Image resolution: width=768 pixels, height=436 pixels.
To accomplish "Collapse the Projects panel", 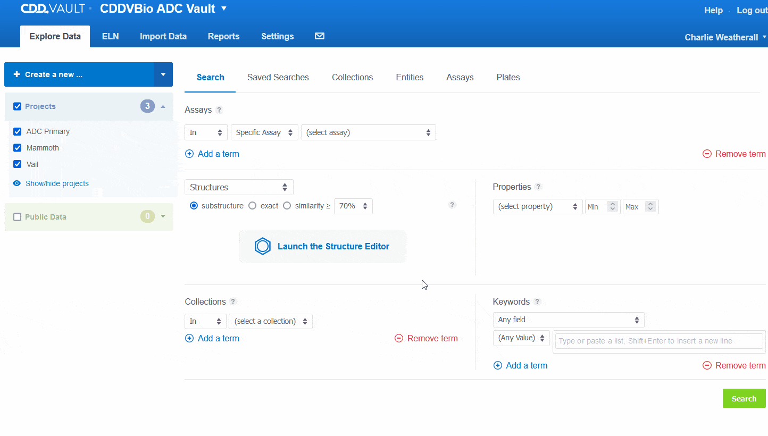I will point(163,106).
